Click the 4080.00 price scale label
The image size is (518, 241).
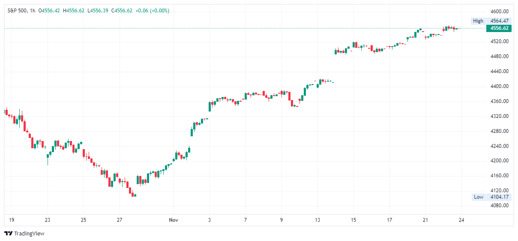(x=499, y=206)
